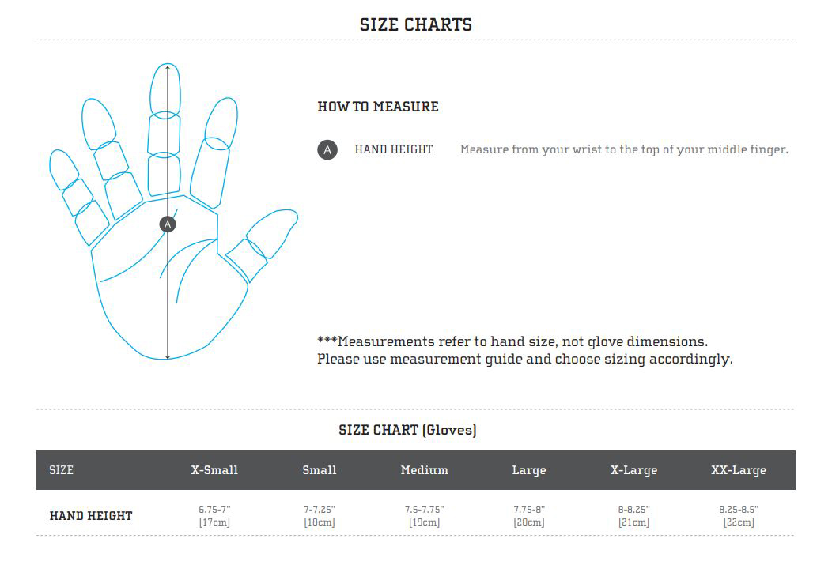Viewport: 832px width, 569px height.
Task: Click the 8.25-8.5" [22cm] measurement cell
Action: [739, 516]
